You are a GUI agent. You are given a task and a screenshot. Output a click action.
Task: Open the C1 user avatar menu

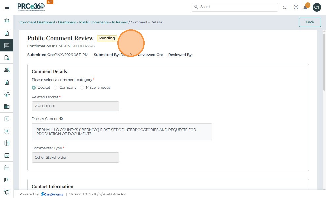[317, 7]
